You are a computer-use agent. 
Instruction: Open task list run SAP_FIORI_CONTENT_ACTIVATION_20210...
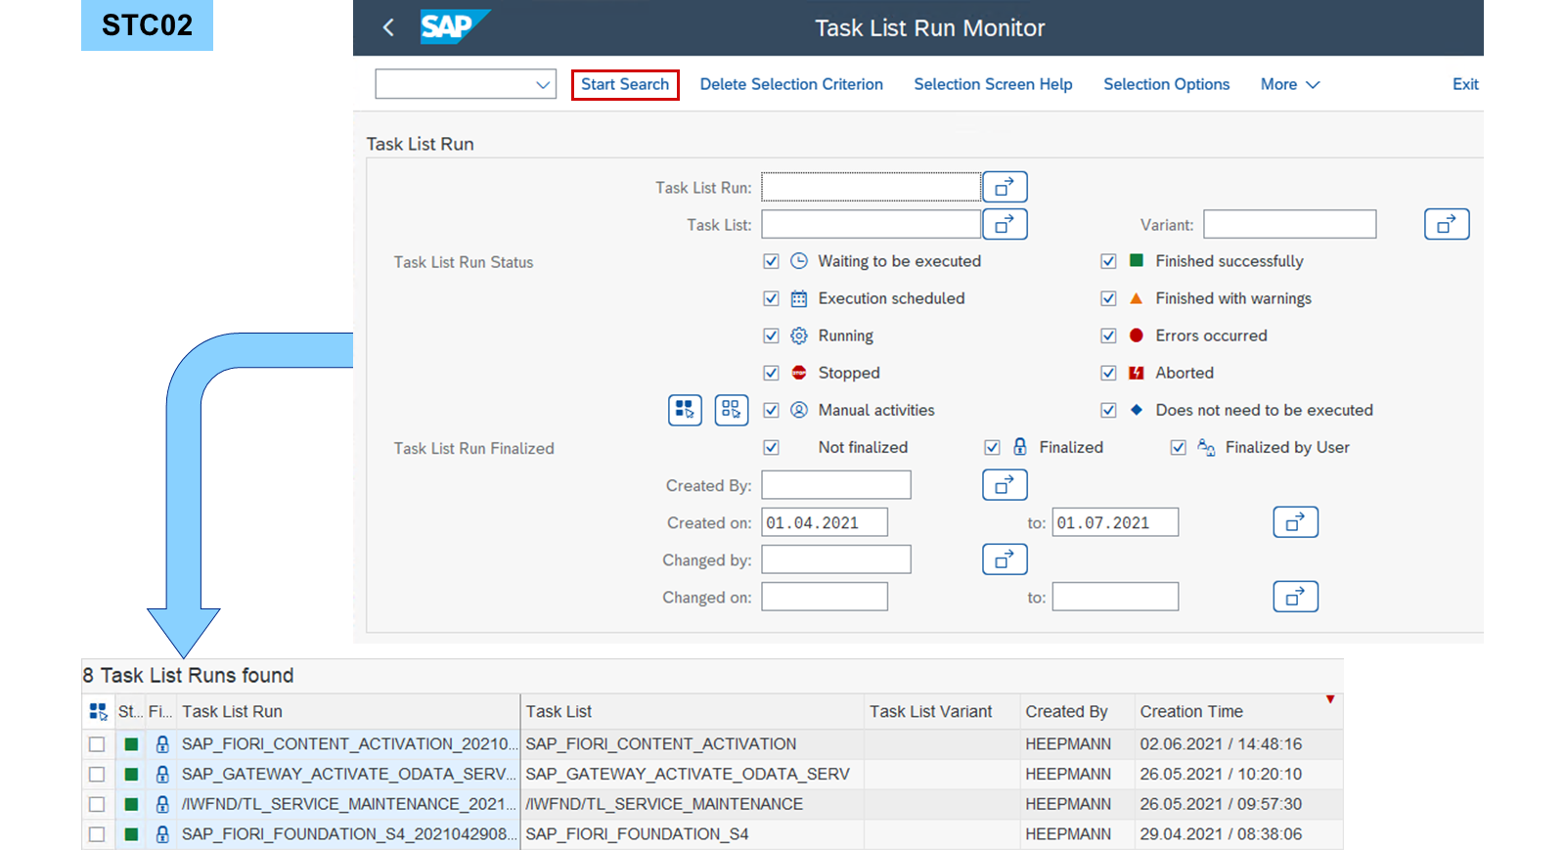349,744
